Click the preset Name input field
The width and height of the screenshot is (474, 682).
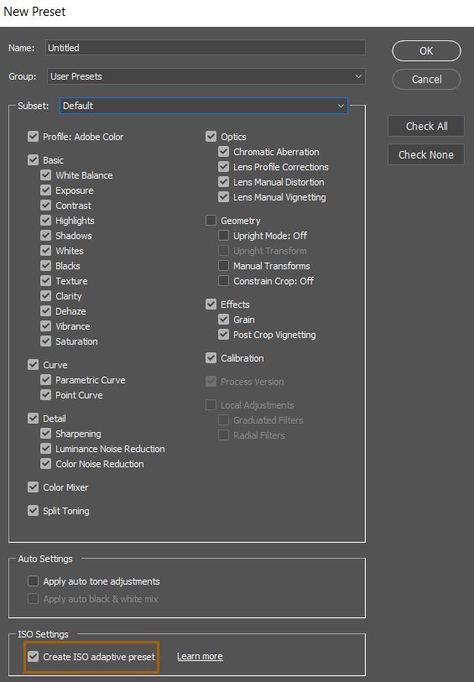pyautogui.click(x=206, y=48)
